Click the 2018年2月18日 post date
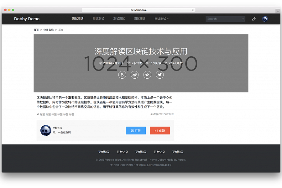This screenshot has height=188, width=282. pos(113,63)
